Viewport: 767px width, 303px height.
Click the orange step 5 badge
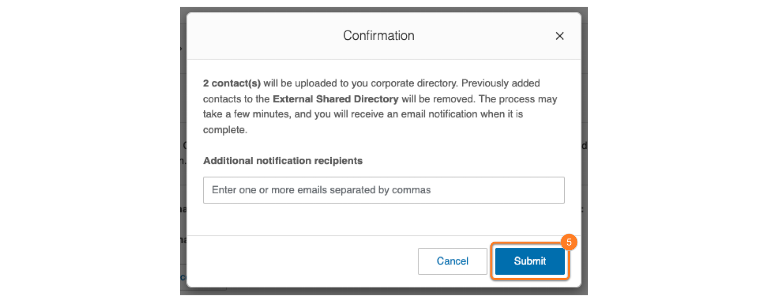tap(569, 242)
